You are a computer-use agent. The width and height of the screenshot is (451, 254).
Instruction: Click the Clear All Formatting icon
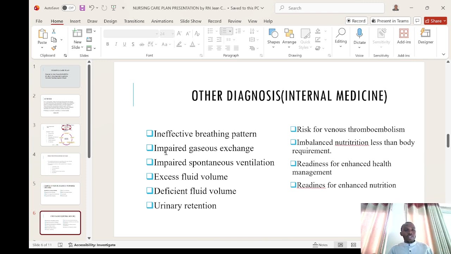197,34
